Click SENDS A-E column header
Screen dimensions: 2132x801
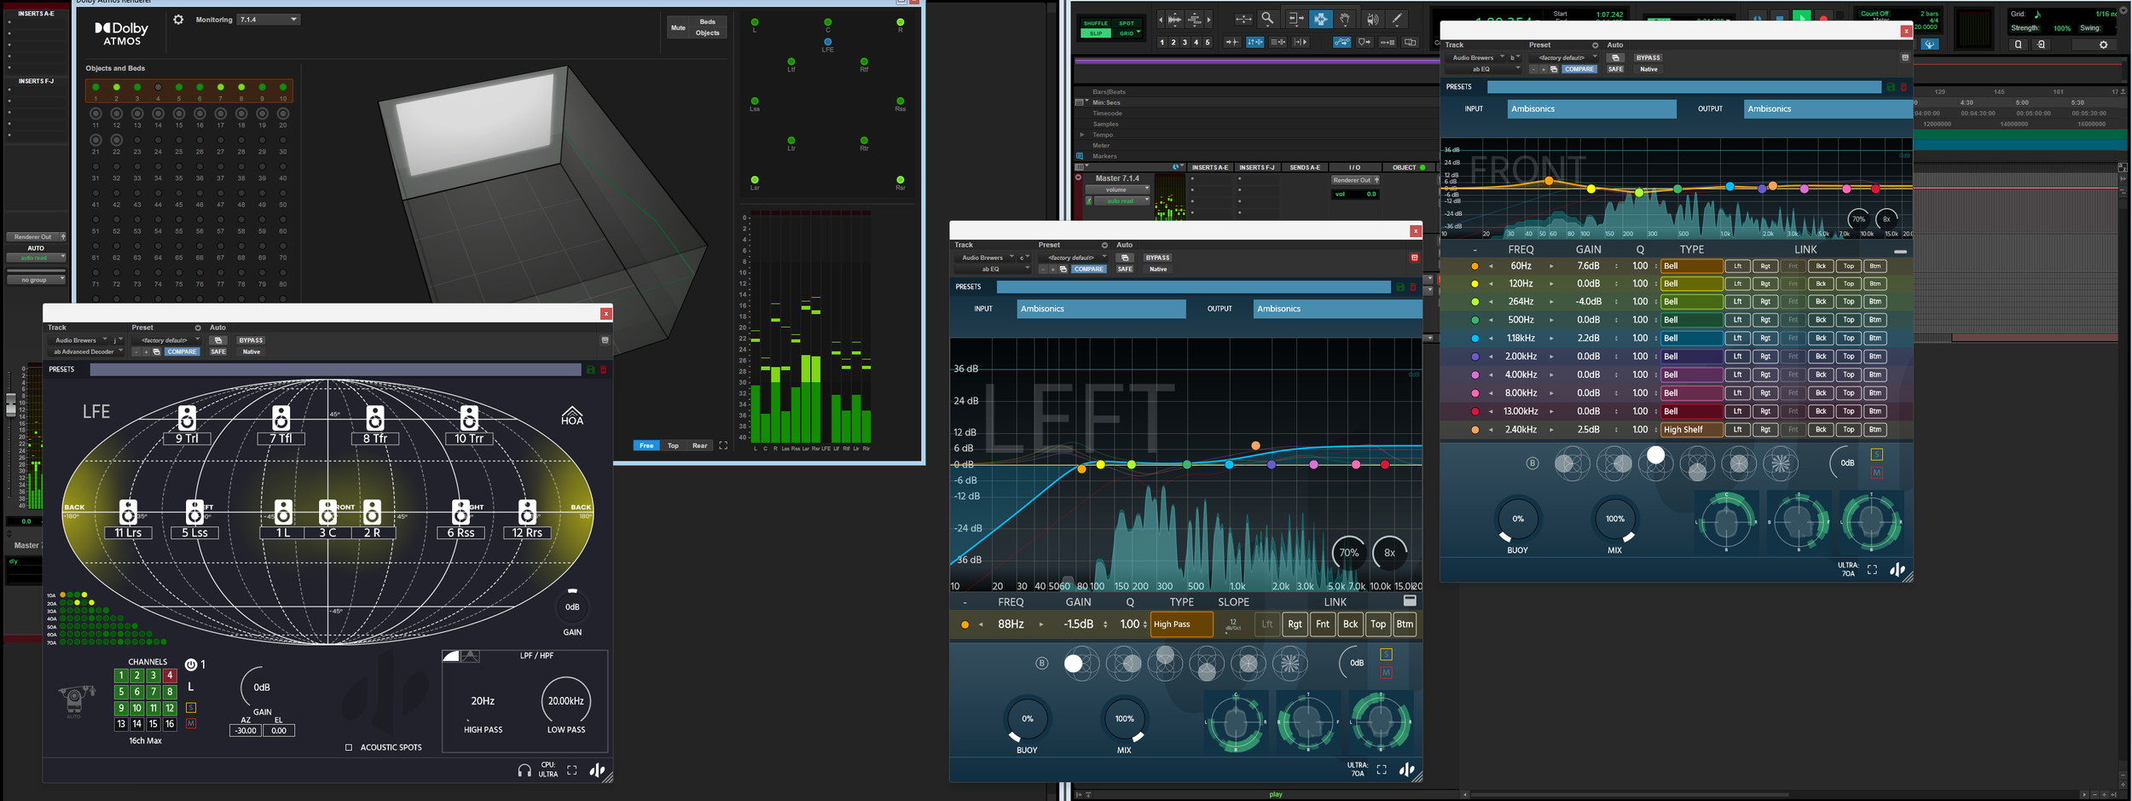tap(1304, 167)
